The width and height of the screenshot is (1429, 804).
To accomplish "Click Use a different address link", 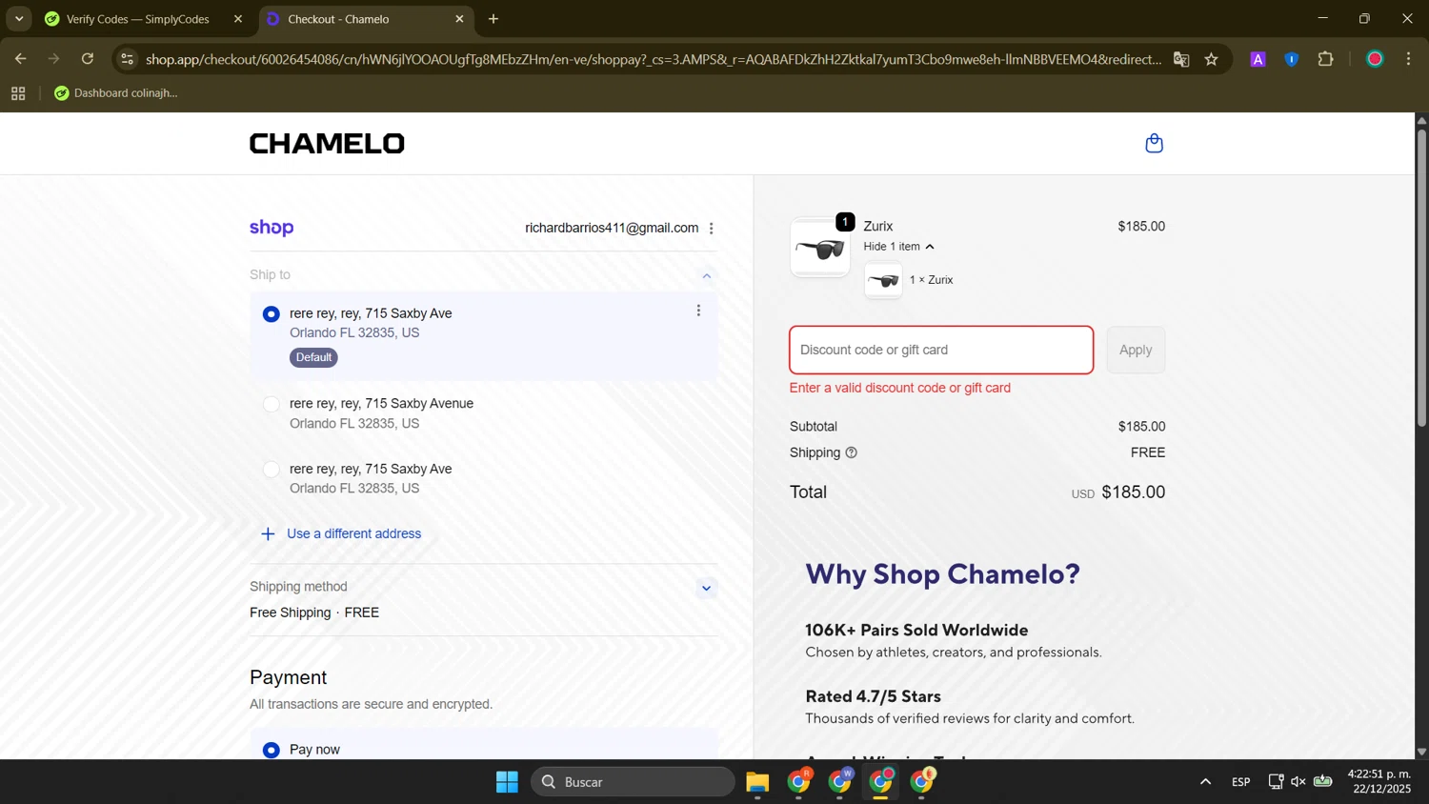I will (353, 534).
